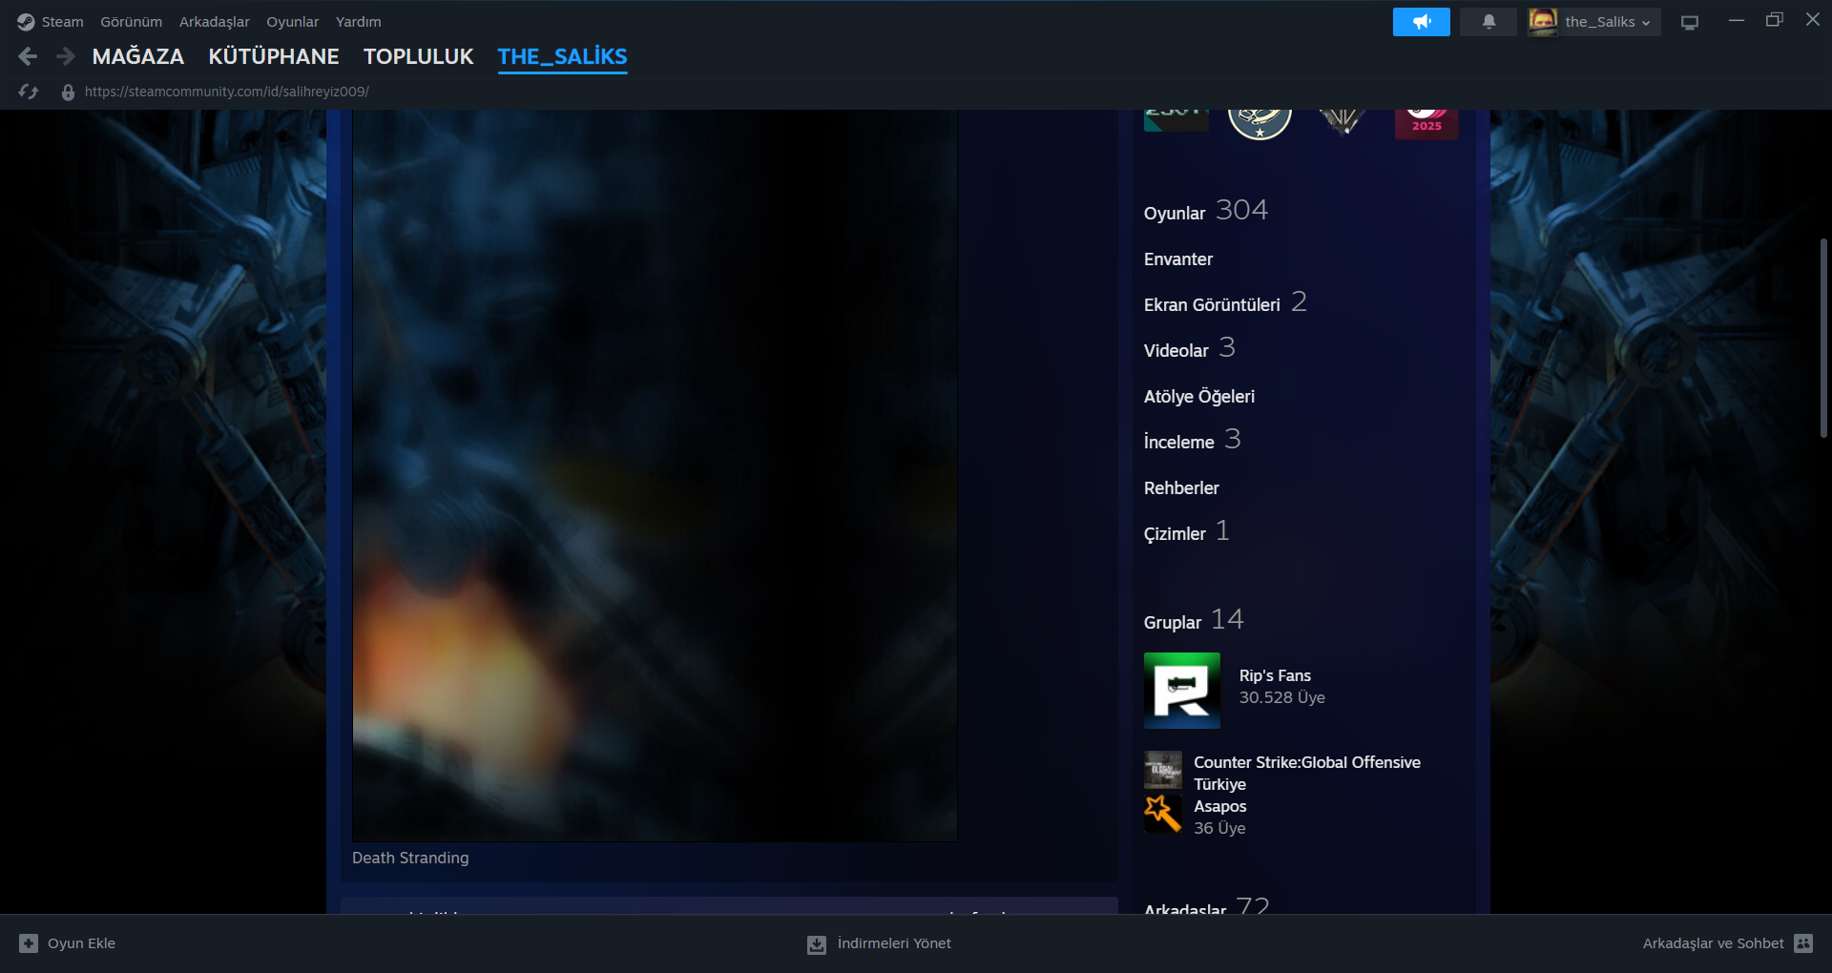Open the Oyunlar 304 link
Image resolution: width=1832 pixels, height=973 pixels.
click(1206, 211)
